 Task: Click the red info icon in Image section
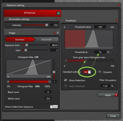click(x=55, y=33)
